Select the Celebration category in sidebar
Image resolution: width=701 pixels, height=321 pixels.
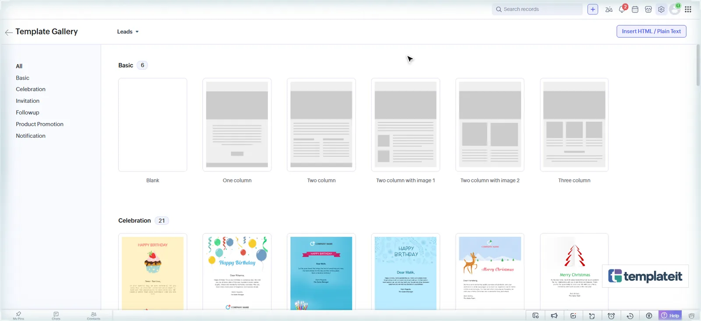31,89
